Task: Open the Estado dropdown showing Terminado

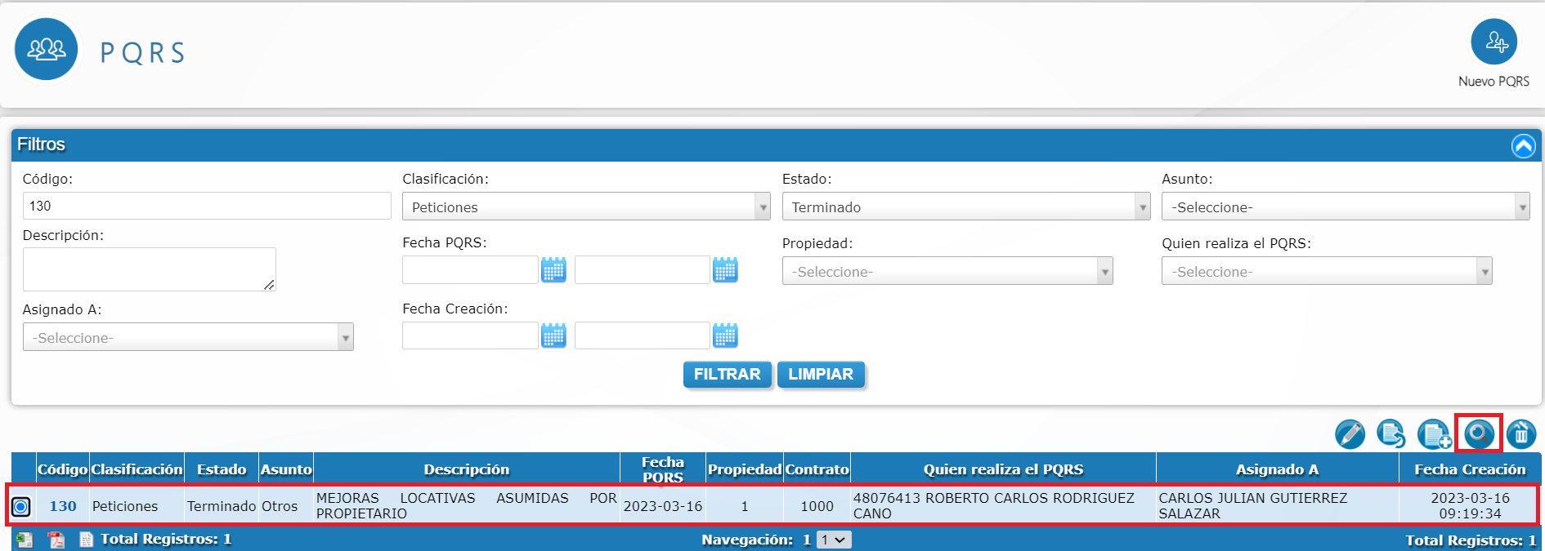Action: tap(965, 207)
